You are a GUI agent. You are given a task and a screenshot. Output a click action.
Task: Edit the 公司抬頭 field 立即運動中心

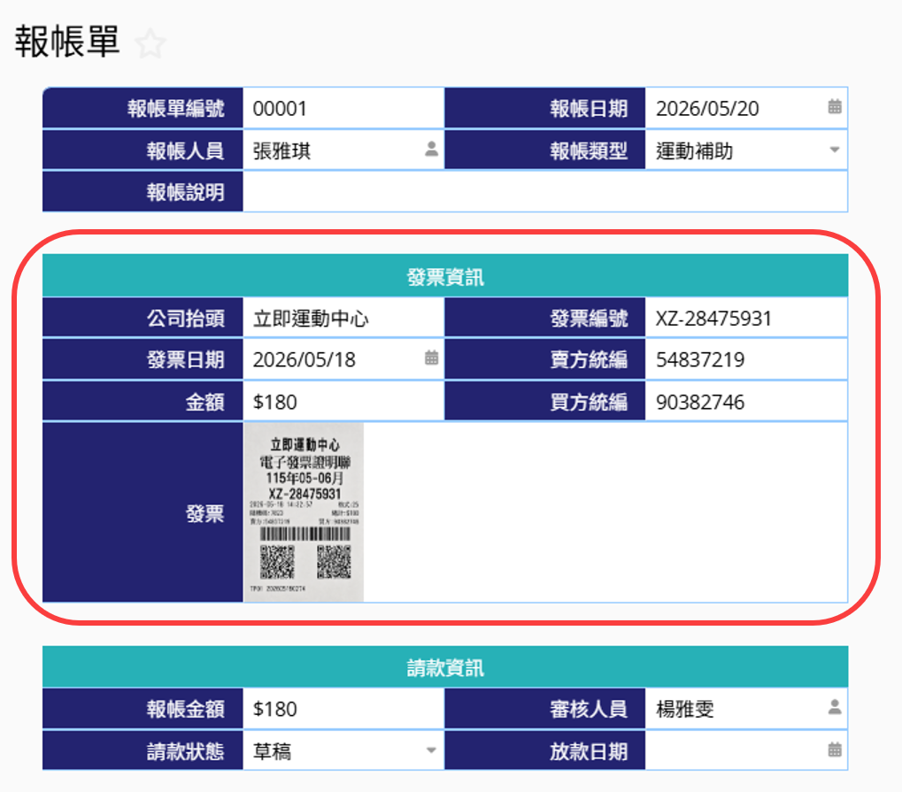tap(343, 318)
